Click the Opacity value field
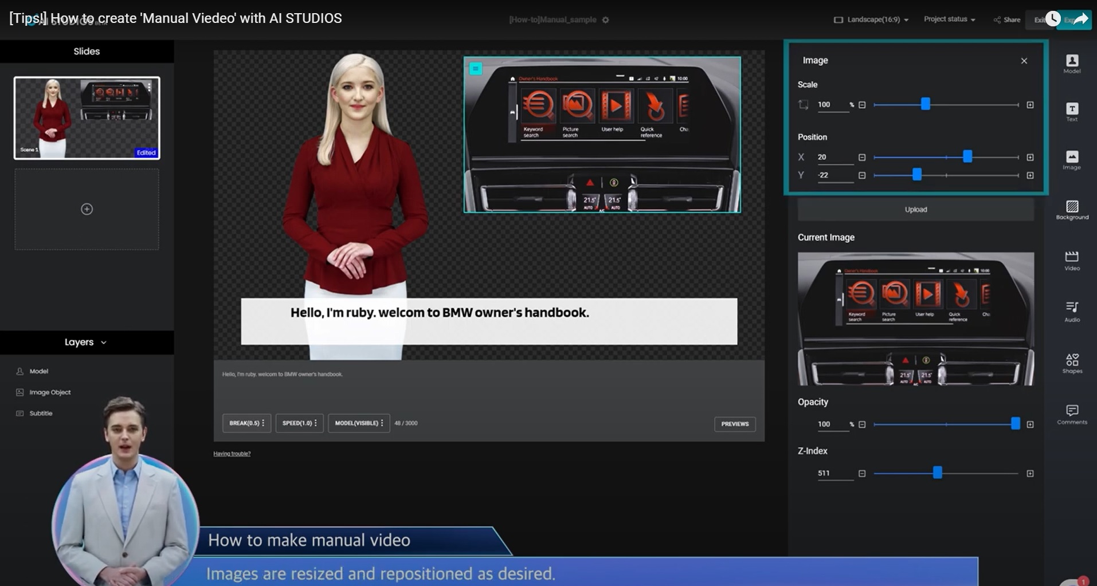 pyautogui.click(x=833, y=424)
